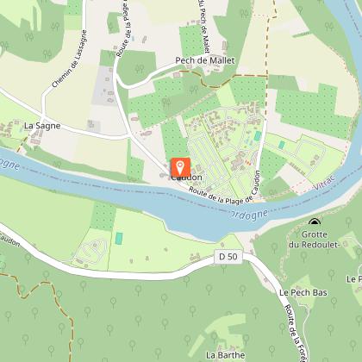This screenshot has height=362, width=362.
Task: Click the Dordogne river name near the center
Action: point(249,215)
